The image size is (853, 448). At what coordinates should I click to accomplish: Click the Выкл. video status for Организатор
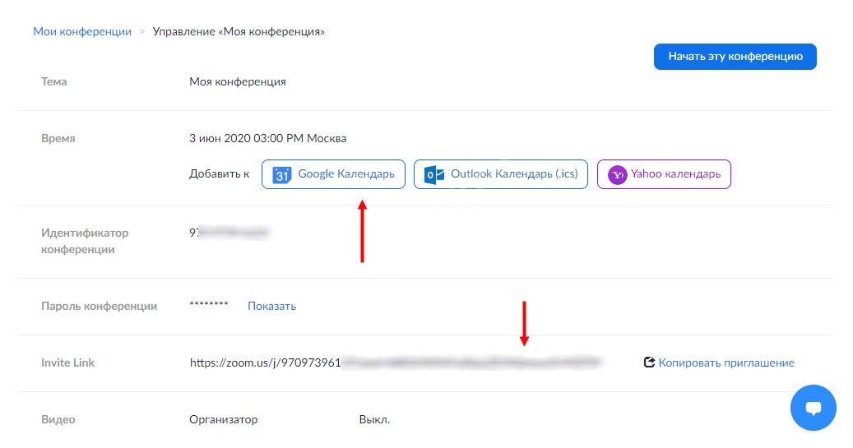(374, 419)
